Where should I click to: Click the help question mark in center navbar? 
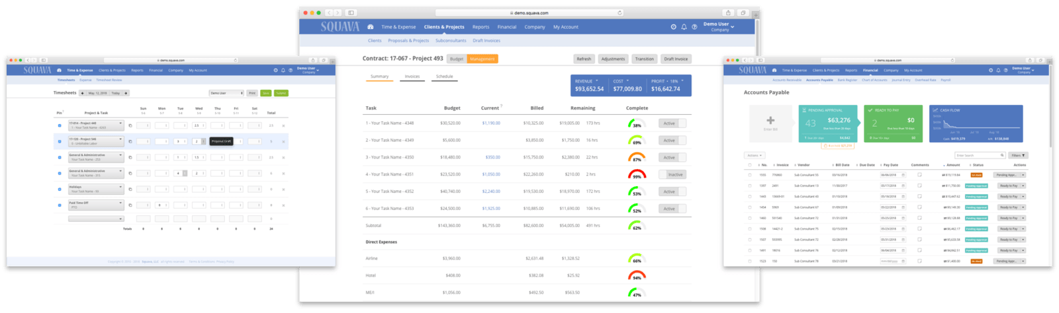click(x=694, y=27)
